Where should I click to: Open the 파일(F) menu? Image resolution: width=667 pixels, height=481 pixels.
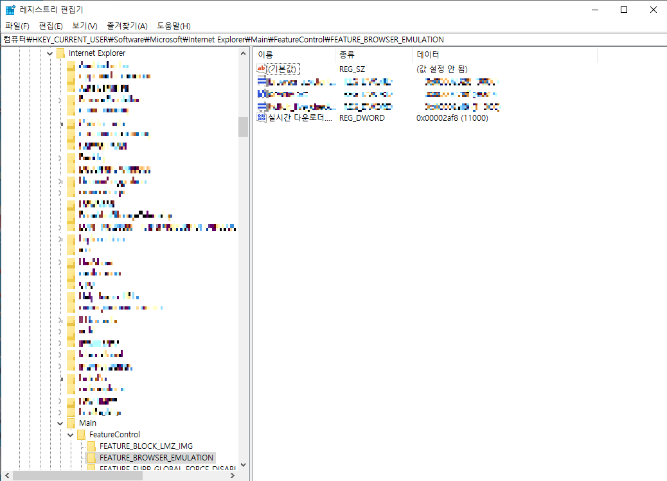(17, 26)
